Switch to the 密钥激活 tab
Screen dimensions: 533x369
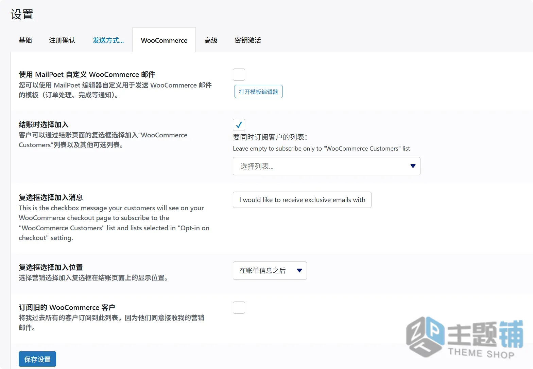pyautogui.click(x=247, y=40)
